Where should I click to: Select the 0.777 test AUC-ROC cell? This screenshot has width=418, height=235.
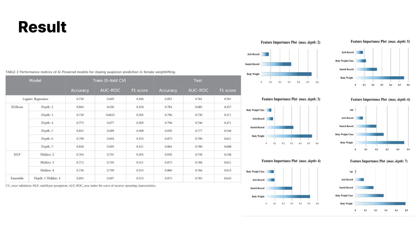click(199, 131)
